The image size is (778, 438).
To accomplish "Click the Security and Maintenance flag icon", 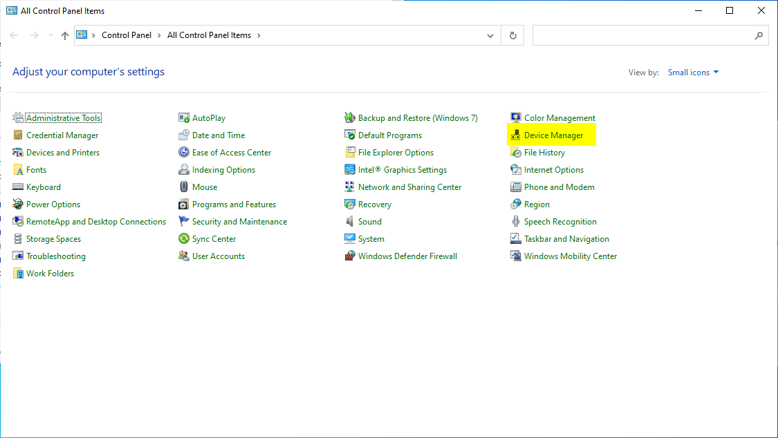I will [x=183, y=222].
